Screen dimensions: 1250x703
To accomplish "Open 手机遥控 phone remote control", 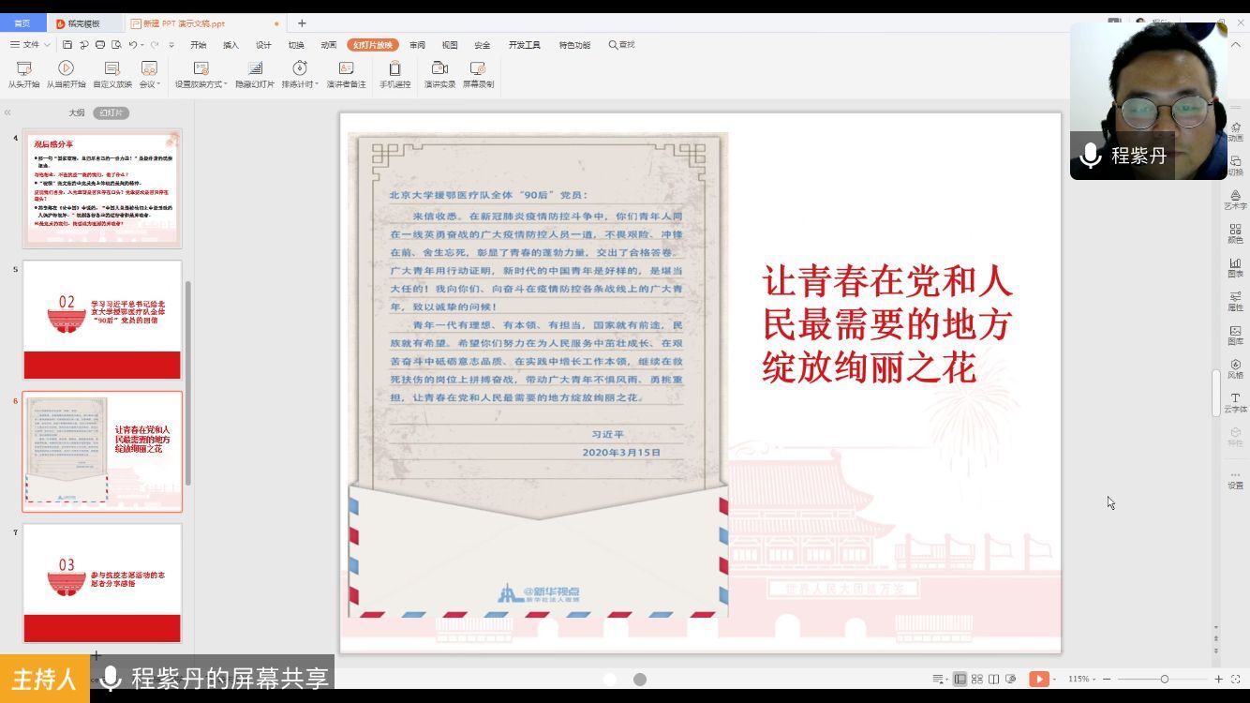I will click(x=394, y=73).
